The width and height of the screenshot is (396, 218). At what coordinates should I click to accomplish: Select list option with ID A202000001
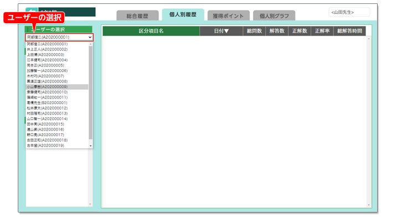pyautogui.click(x=57, y=44)
